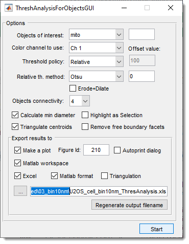Enable the Autoprint dialog checkbox
Screen dimensions: 189x244
tap(117, 150)
